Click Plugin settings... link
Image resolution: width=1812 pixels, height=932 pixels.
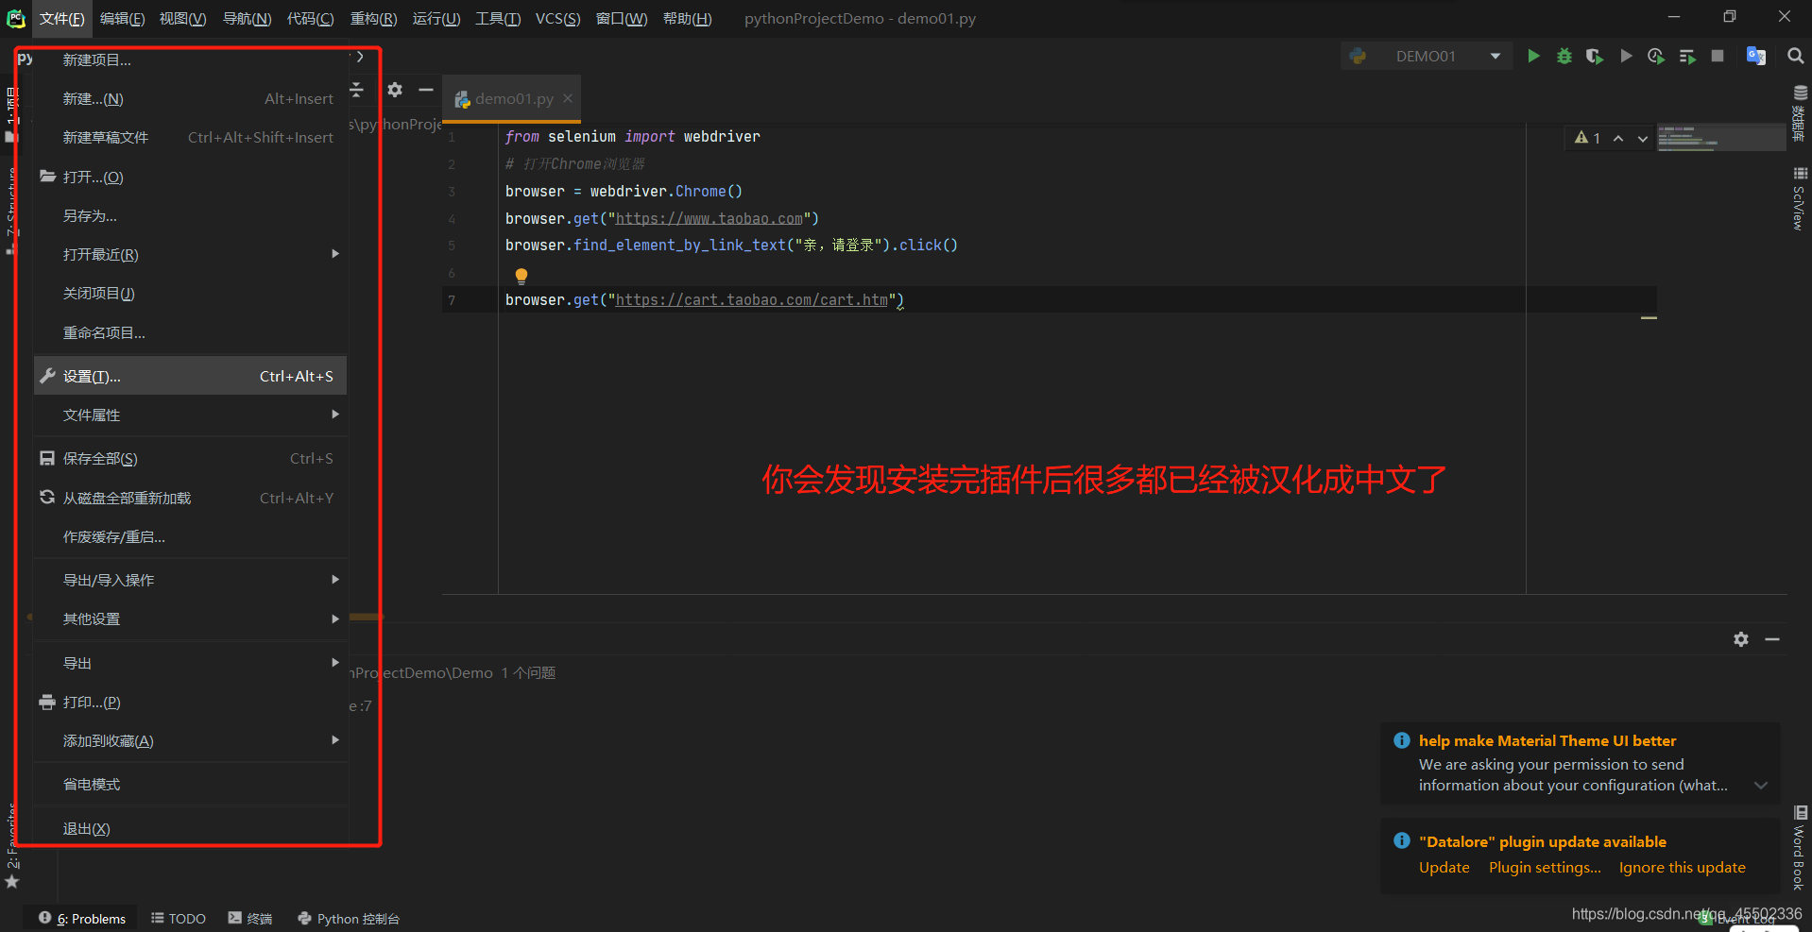pyautogui.click(x=1545, y=867)
